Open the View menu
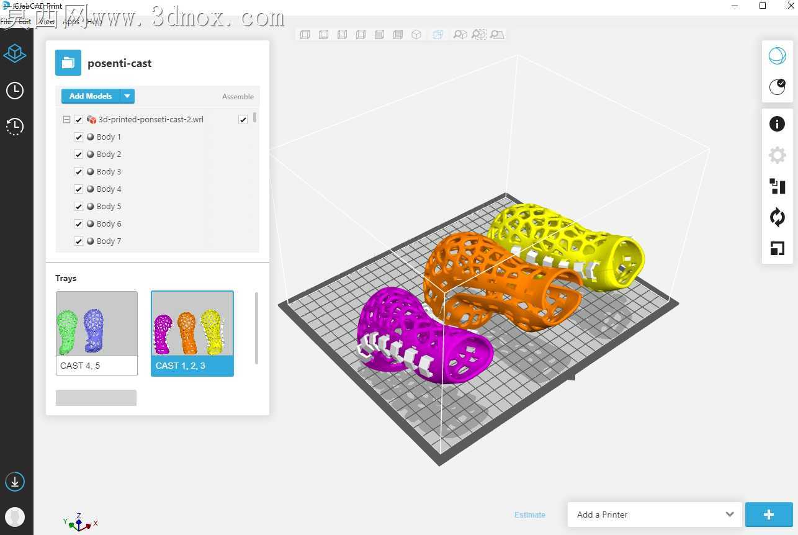 (47, 21)
